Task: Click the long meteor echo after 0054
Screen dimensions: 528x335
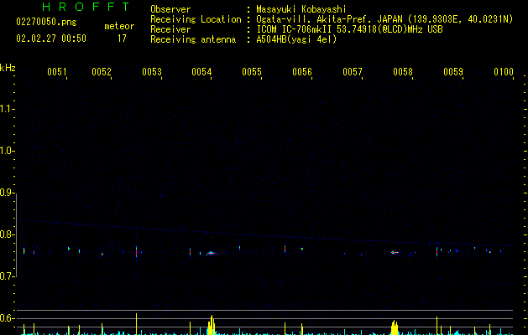Action: [212, 253]
